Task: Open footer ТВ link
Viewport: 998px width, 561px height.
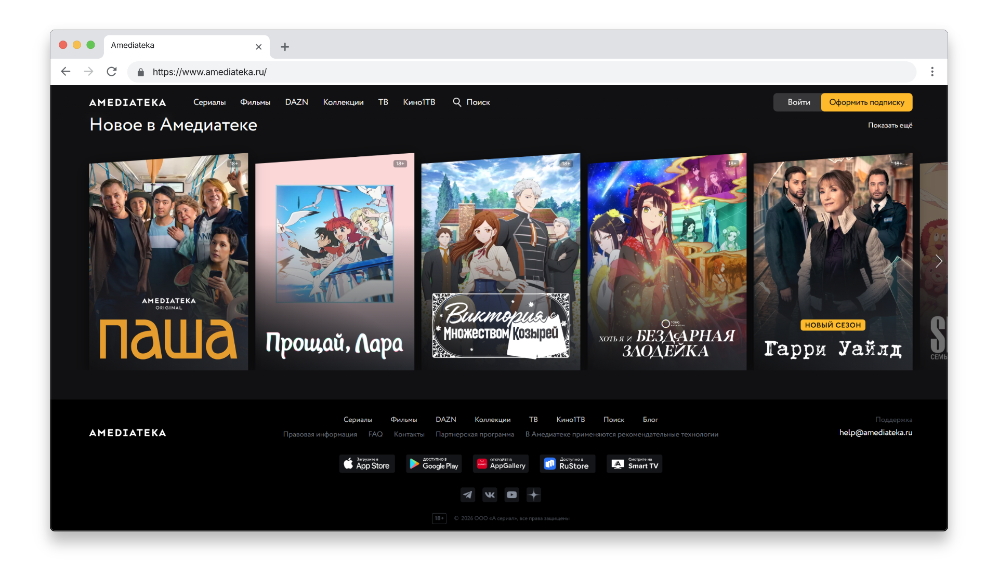Action: [533, 420]
